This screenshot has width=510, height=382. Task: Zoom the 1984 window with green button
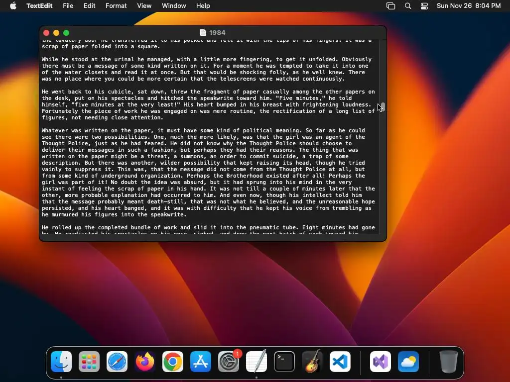point(66,33)
